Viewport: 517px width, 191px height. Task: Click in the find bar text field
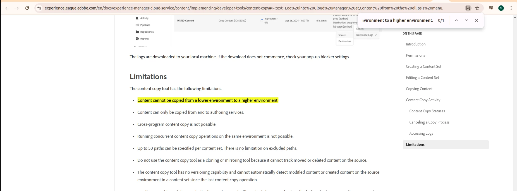coord(398,20)
